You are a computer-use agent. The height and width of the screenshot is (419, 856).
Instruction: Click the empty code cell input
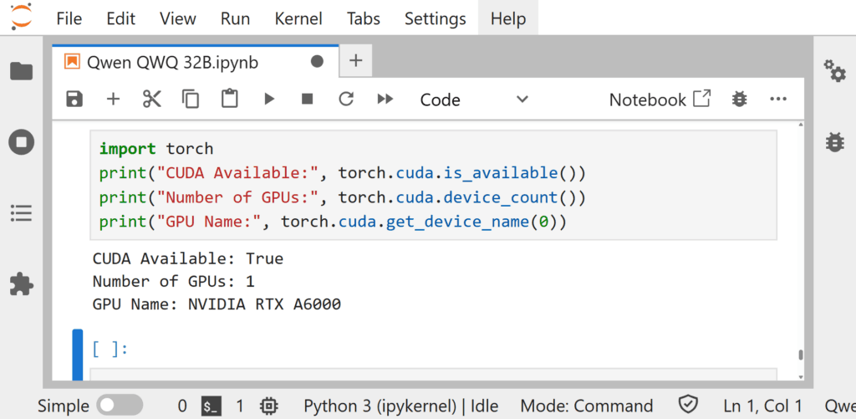coord(433,376)
